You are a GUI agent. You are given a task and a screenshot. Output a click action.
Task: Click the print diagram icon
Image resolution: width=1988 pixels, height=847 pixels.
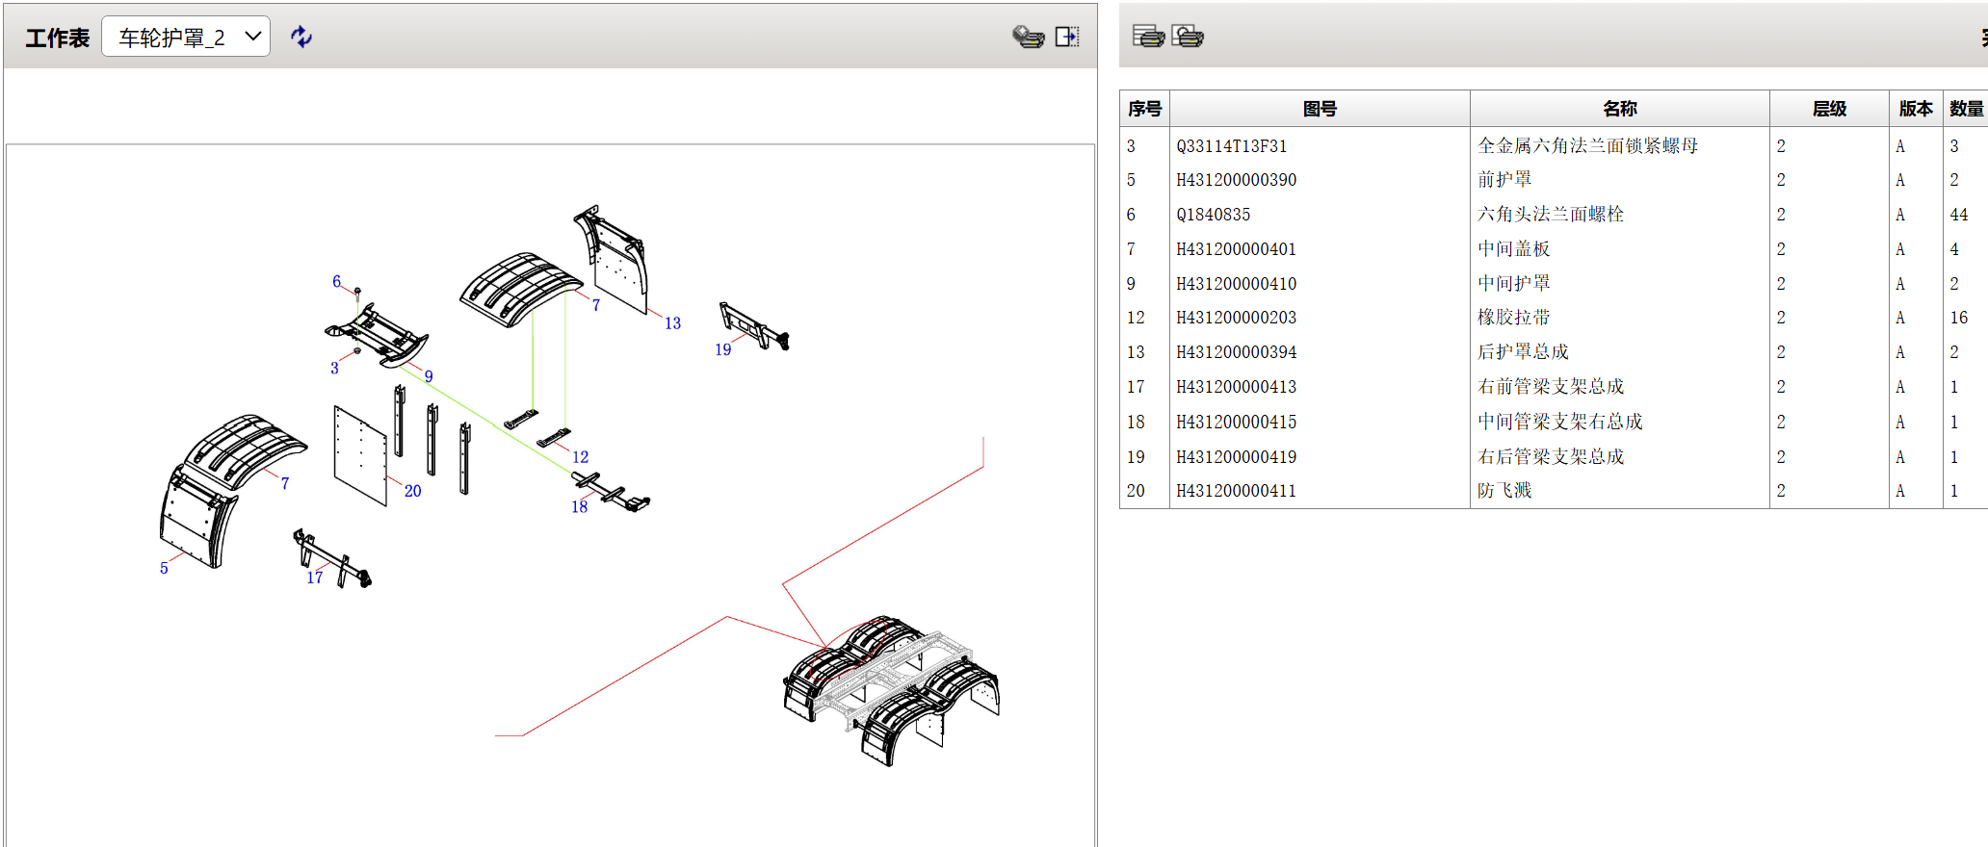coord(1028,37)
